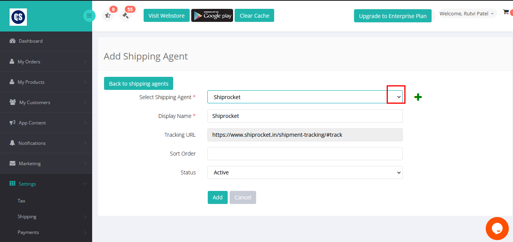Toggle the sidebar hamburger menu button
The width and height of the screenshot is (513, 242).
(x=89, y=16)
